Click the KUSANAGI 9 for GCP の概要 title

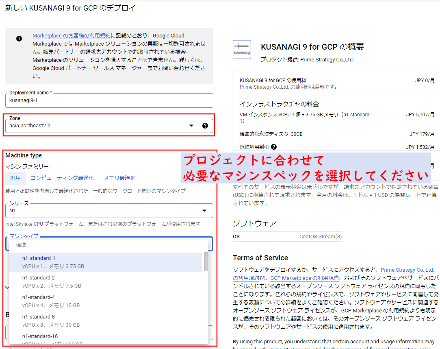pyautogui.click(x=312, y=47)
